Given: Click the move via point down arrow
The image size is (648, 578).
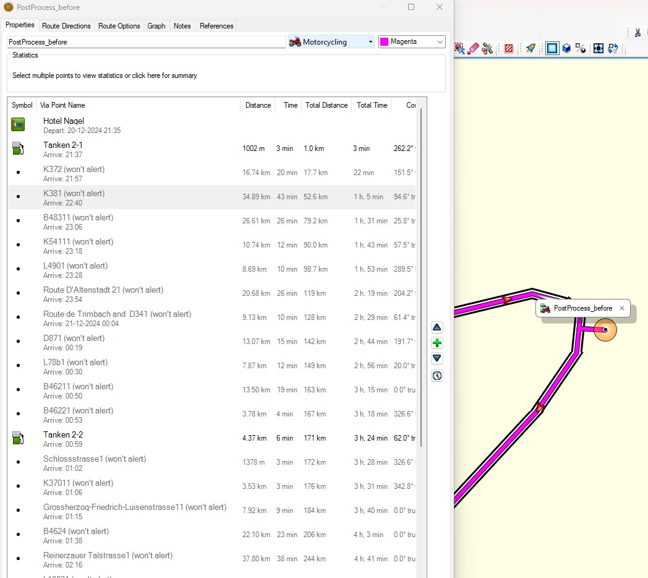Looking at the screenshot, I should pyautogui.click(x=437, y=358).
